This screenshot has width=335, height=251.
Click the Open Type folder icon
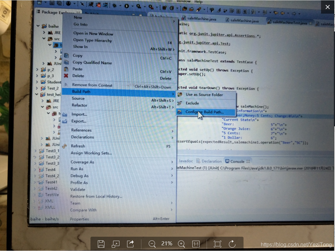184,9
